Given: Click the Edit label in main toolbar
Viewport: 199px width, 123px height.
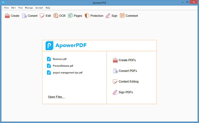Looking at the screenshot, I should (x=48, y=16).
